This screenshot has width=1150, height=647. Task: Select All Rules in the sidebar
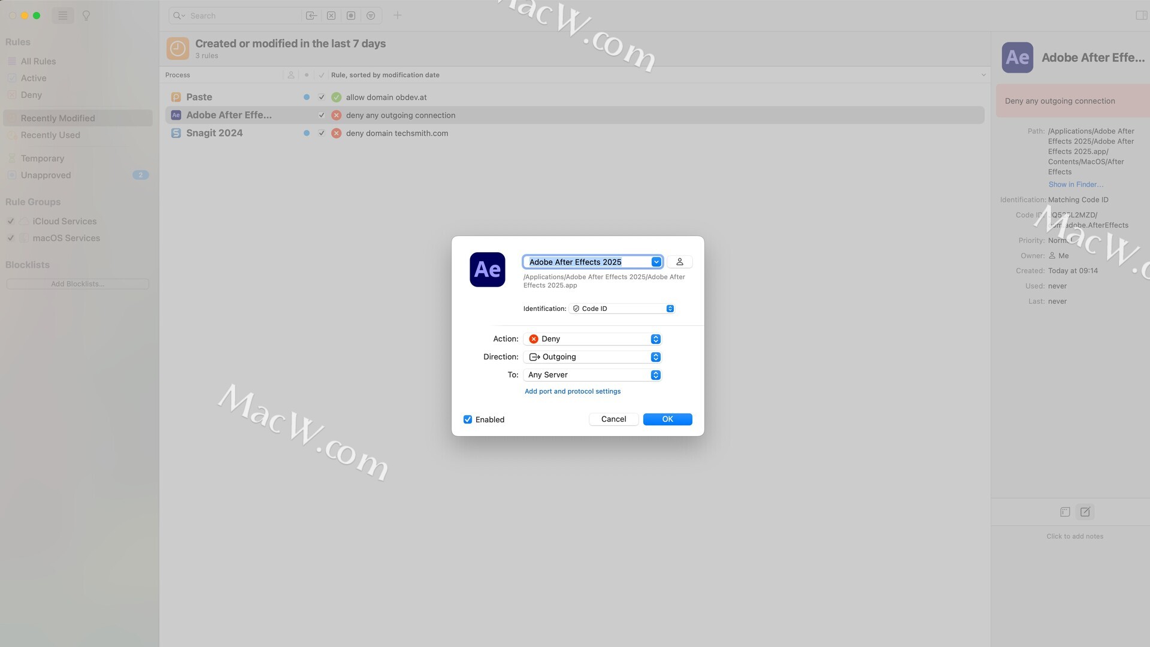pos(38,61)
